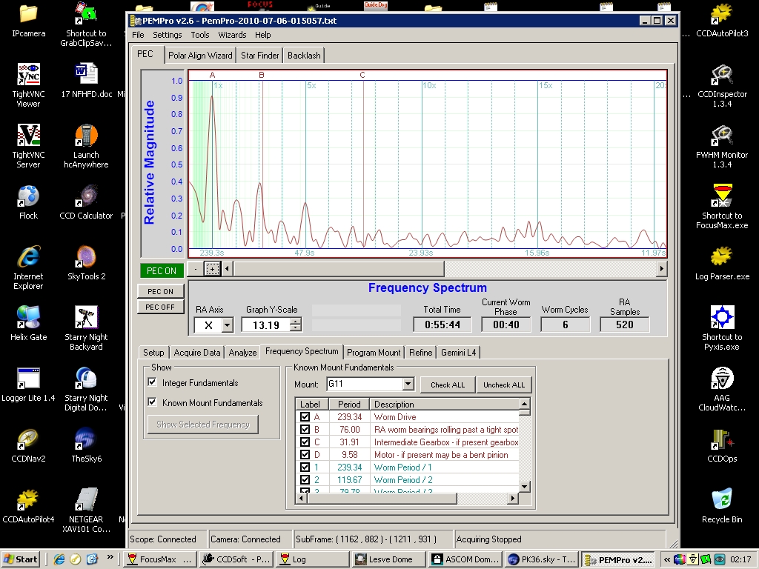Open the Acquire Data tab
This screenshot has height=569, width=759.
197,352
